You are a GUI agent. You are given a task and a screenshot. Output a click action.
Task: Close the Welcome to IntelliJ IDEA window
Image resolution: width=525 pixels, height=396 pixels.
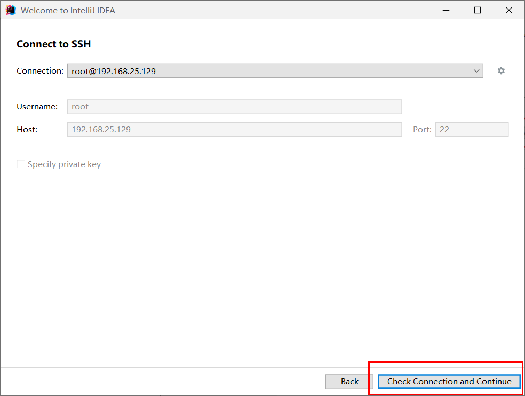point(509,10)
